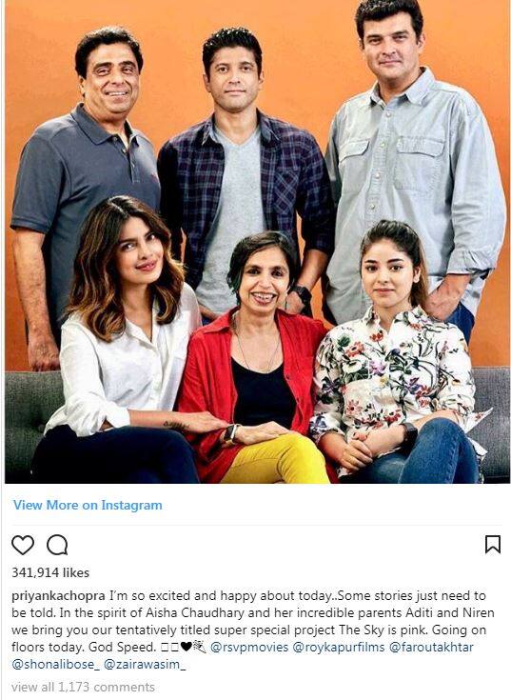This screenshot has height=700, width=511.
Task: Click the party popper emoji in the caption
Action: [x=199, y=647]
